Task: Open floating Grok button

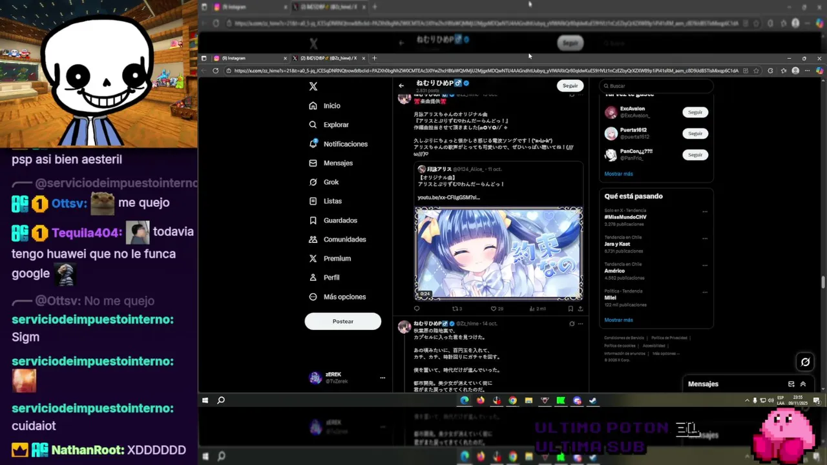Action: pos(805,362)
